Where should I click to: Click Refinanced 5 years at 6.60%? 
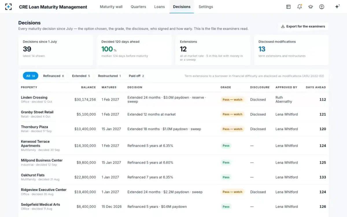[x=150, y=163]
